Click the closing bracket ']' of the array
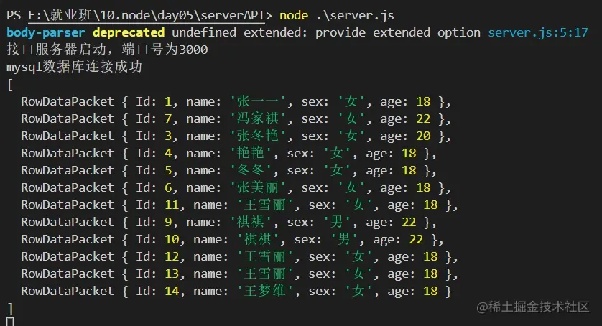 click(10, 309)
